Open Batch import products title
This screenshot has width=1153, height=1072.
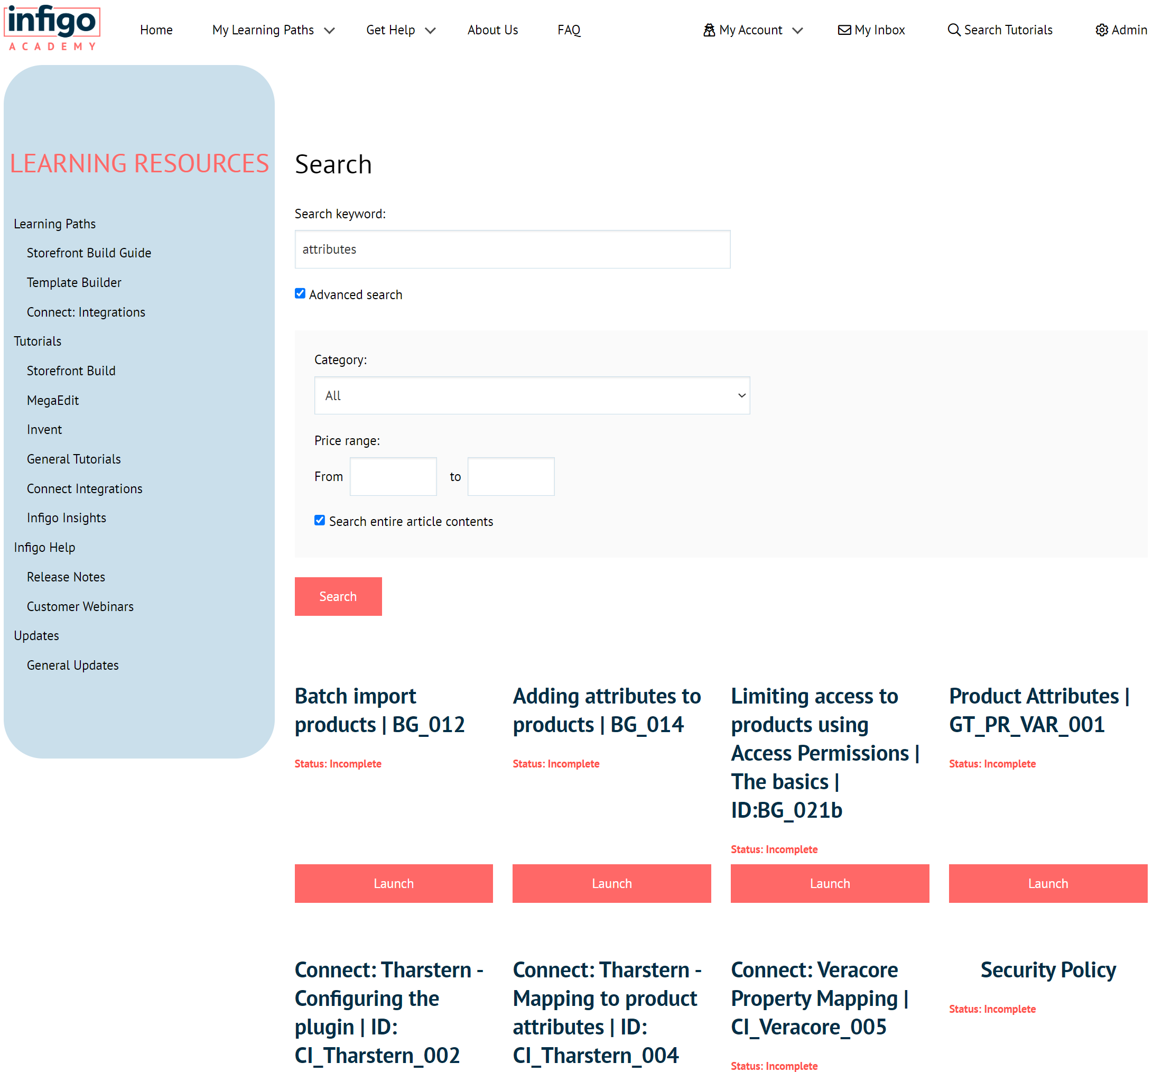(x=379, y=710)
